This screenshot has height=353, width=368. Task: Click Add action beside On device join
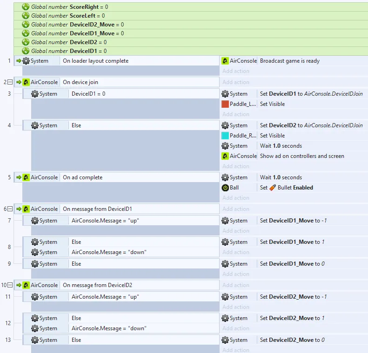coord(235,82)
